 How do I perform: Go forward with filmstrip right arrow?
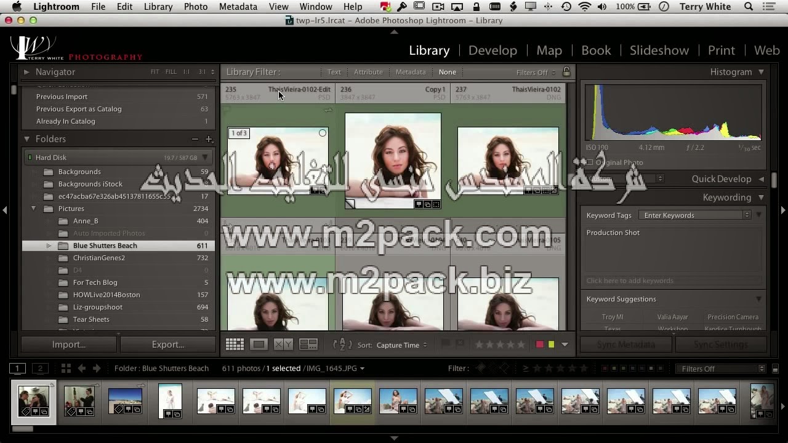97,369
